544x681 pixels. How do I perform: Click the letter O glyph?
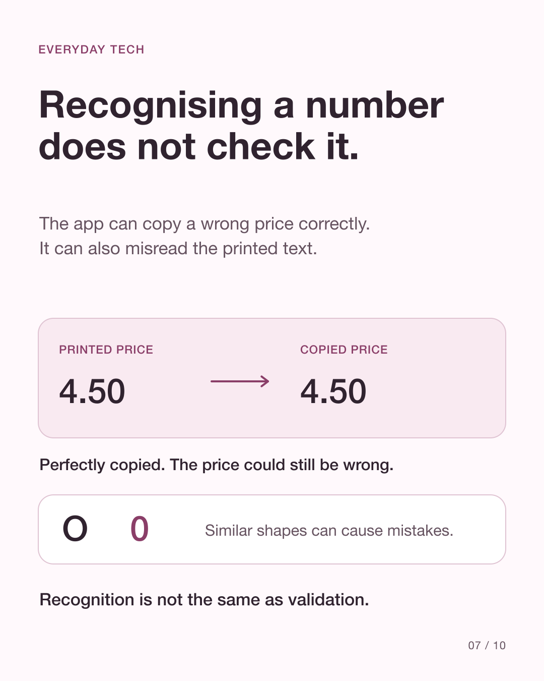pyautogui.click(x=75, y=529)
